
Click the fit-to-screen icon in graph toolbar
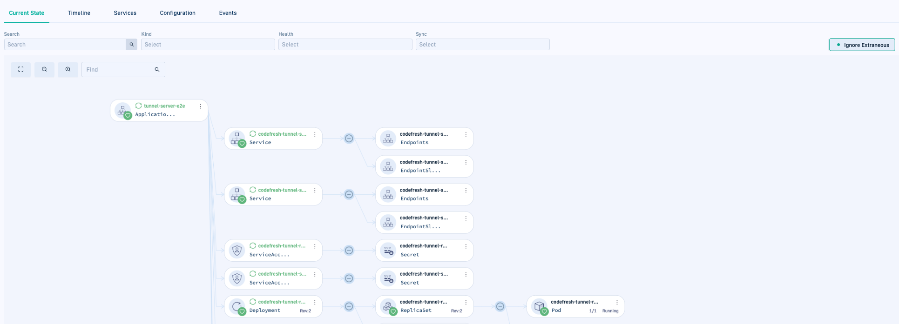point(20,69)
